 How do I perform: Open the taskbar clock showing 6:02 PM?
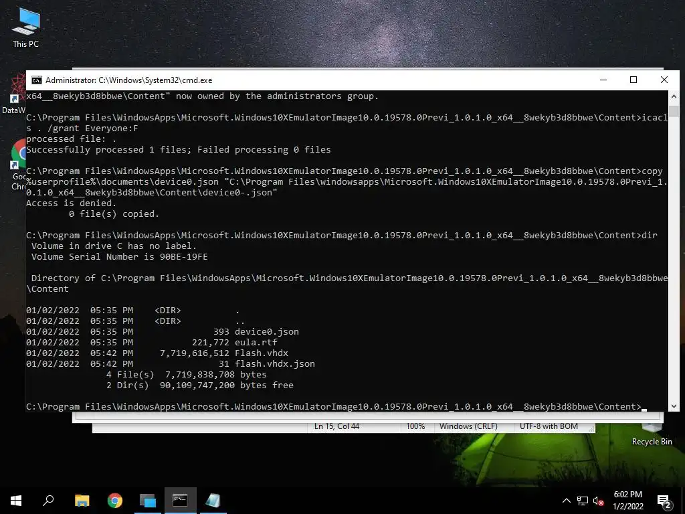point(627,501)
